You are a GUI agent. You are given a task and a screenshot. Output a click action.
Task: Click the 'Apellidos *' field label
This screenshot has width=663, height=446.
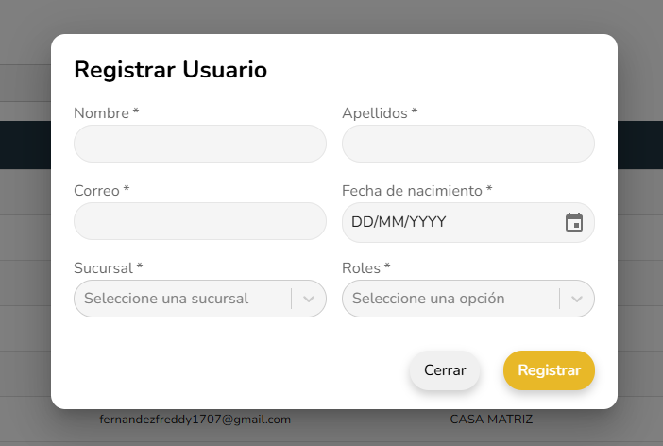(380, 113)
